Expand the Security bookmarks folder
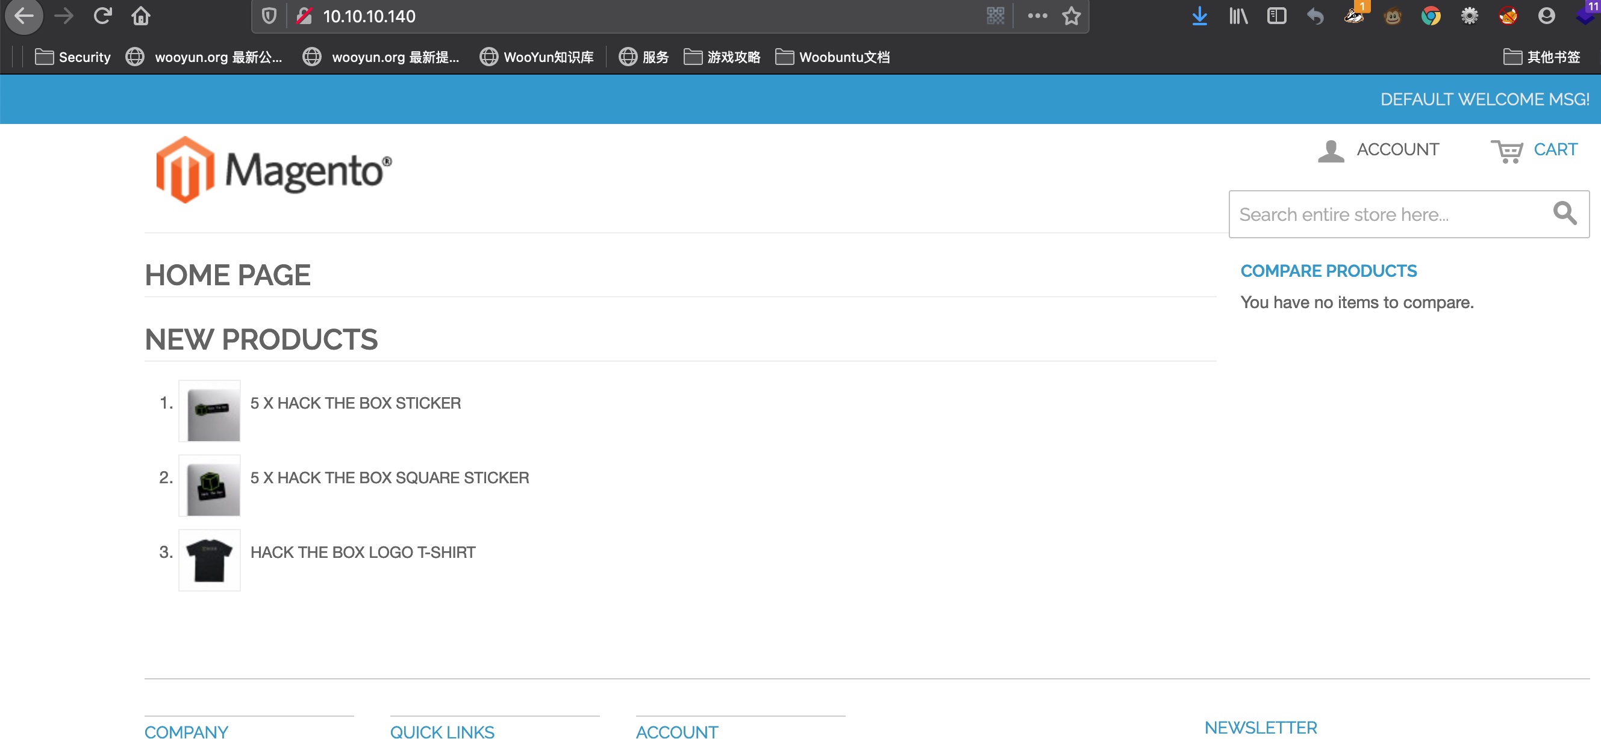1601x739 pixels. coord(73,57)
